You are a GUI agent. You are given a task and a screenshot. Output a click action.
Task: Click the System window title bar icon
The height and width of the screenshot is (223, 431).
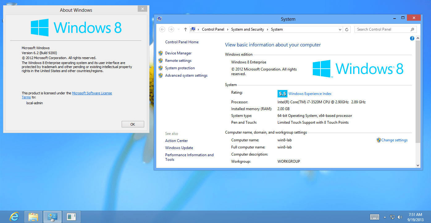(x=159, y=19)
